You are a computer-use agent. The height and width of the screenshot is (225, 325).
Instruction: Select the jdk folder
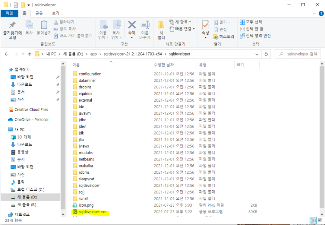pyautogui.click(x=78, y=133)
